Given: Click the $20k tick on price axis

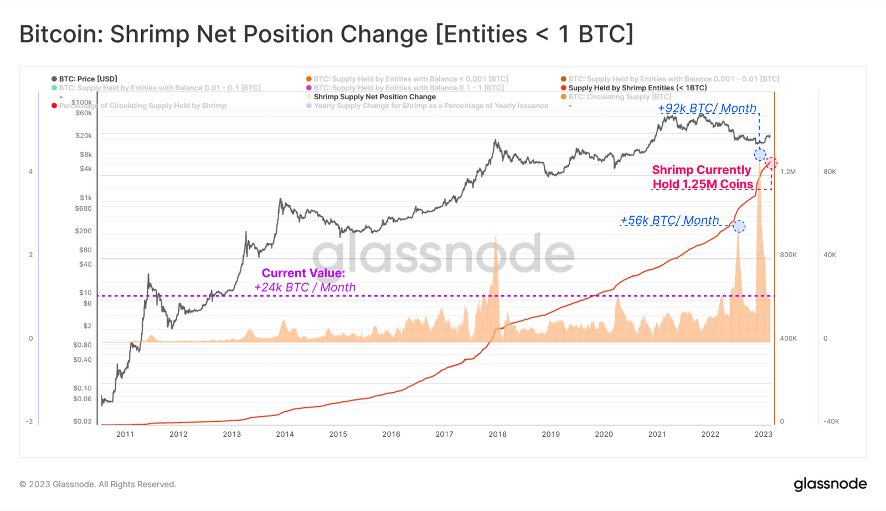Looking at the screenshot, I should coord(84,135).
